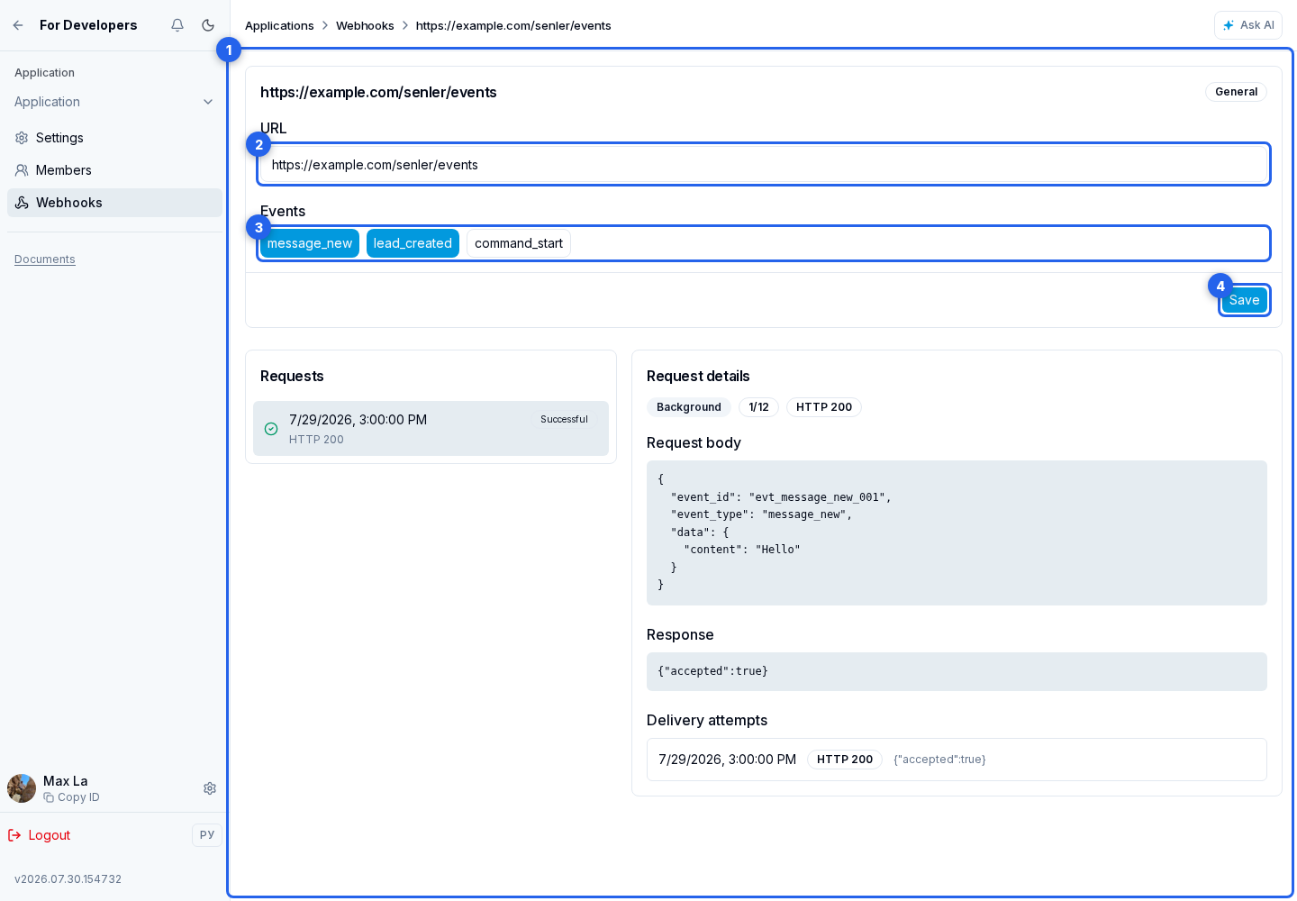Click the Webhooks icon in sidebar
This screenshot has width=1297, height=901.
click(22, 203)
